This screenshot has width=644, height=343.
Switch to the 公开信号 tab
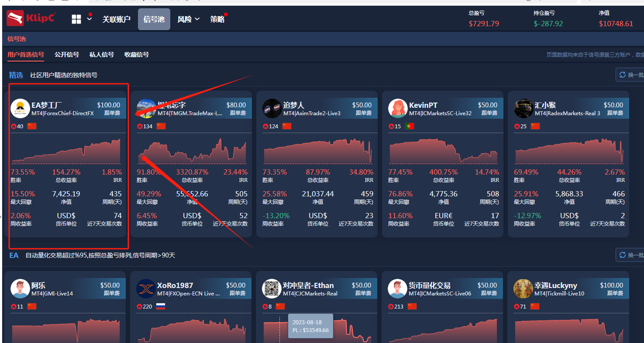(66, 55)
